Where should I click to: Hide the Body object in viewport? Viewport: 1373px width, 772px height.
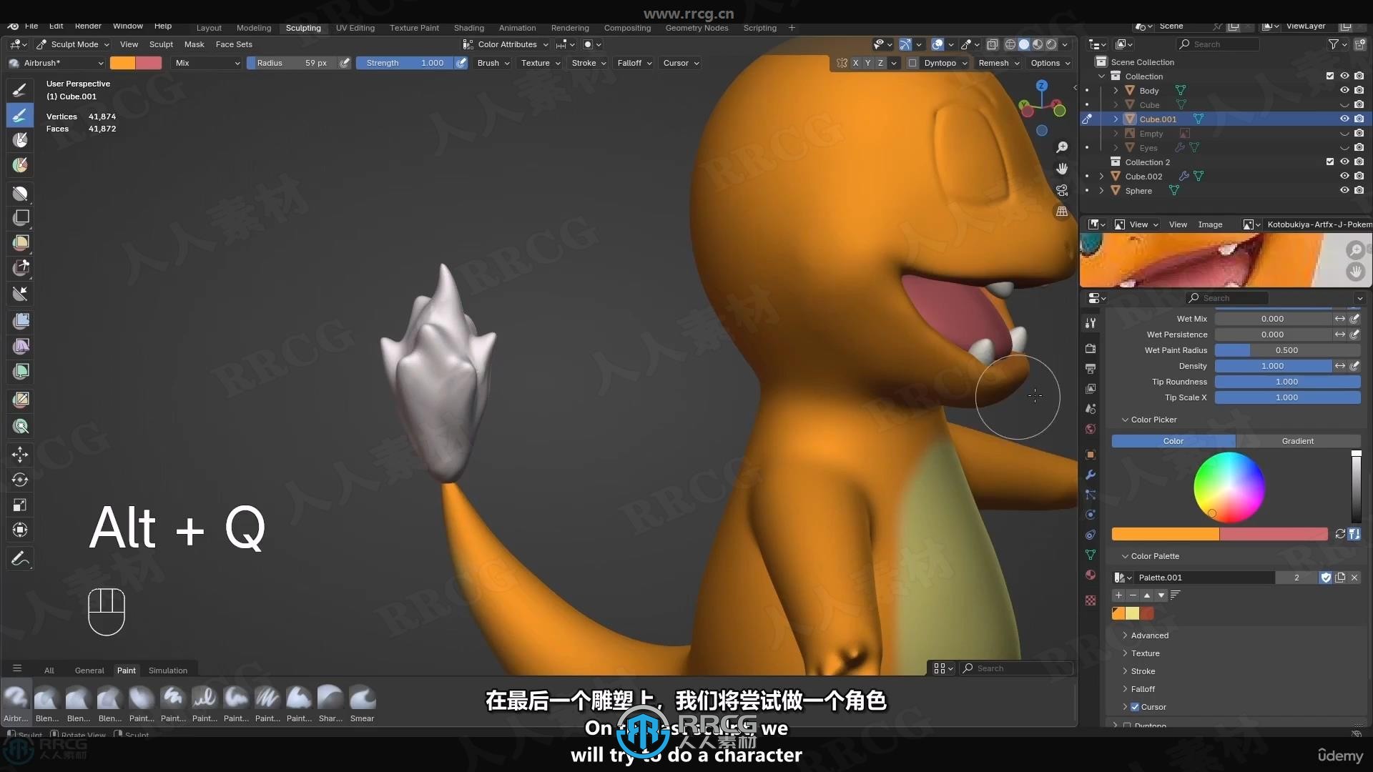pos(1344,90)
